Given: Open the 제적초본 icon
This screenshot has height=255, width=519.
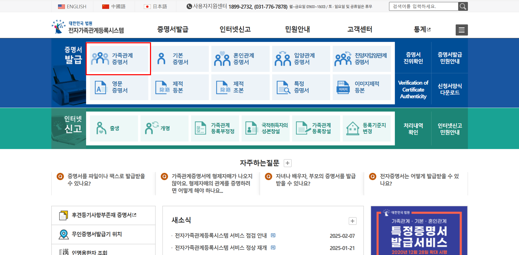Looking at the screenshot, I should pos(240,87).
